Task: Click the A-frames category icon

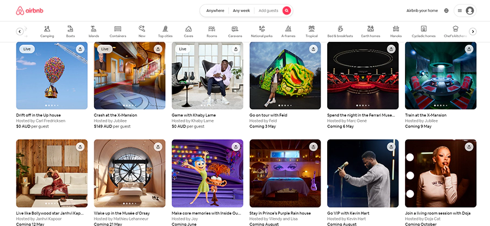Action: 288,29
